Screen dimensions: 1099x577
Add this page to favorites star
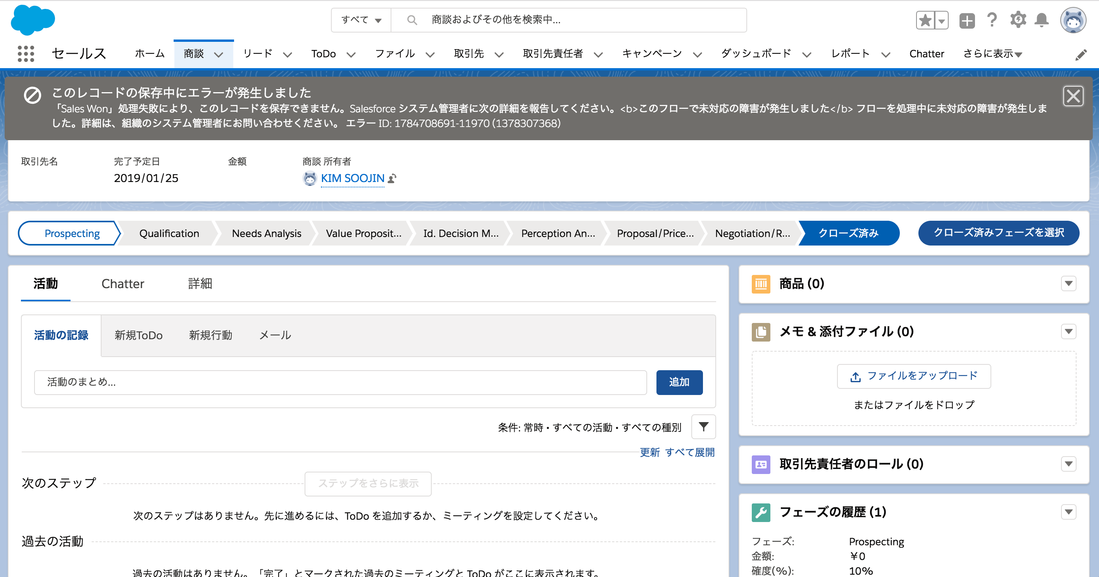point(925,20)
